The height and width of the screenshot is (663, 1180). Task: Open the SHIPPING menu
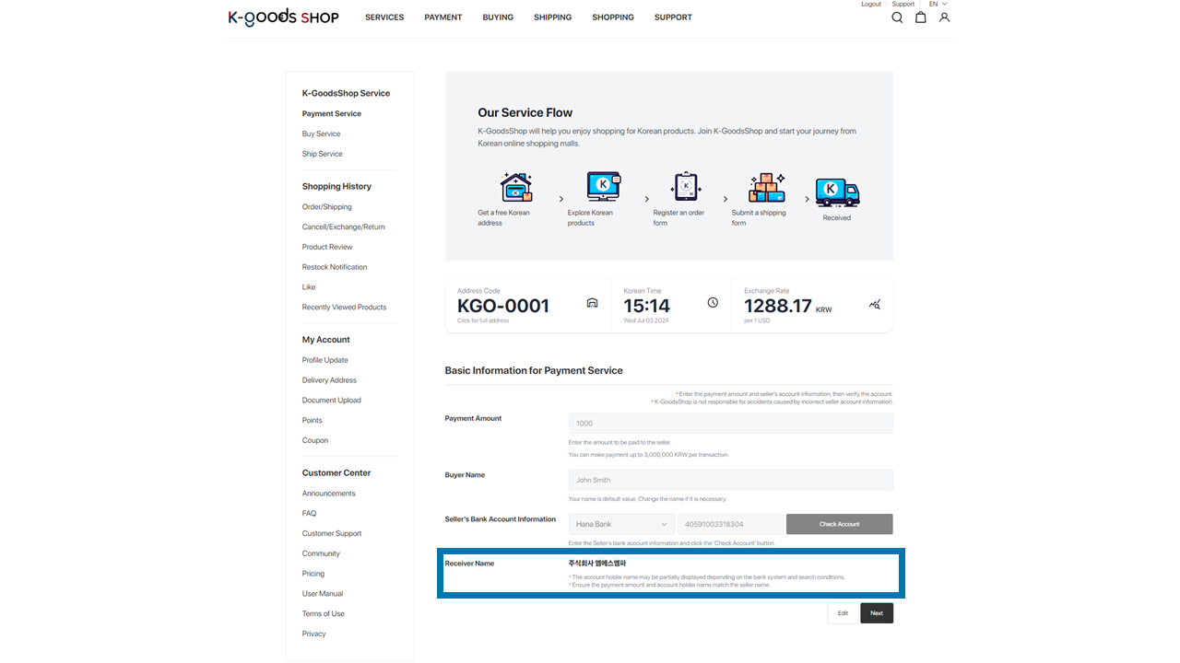click(x=552, y=17)
